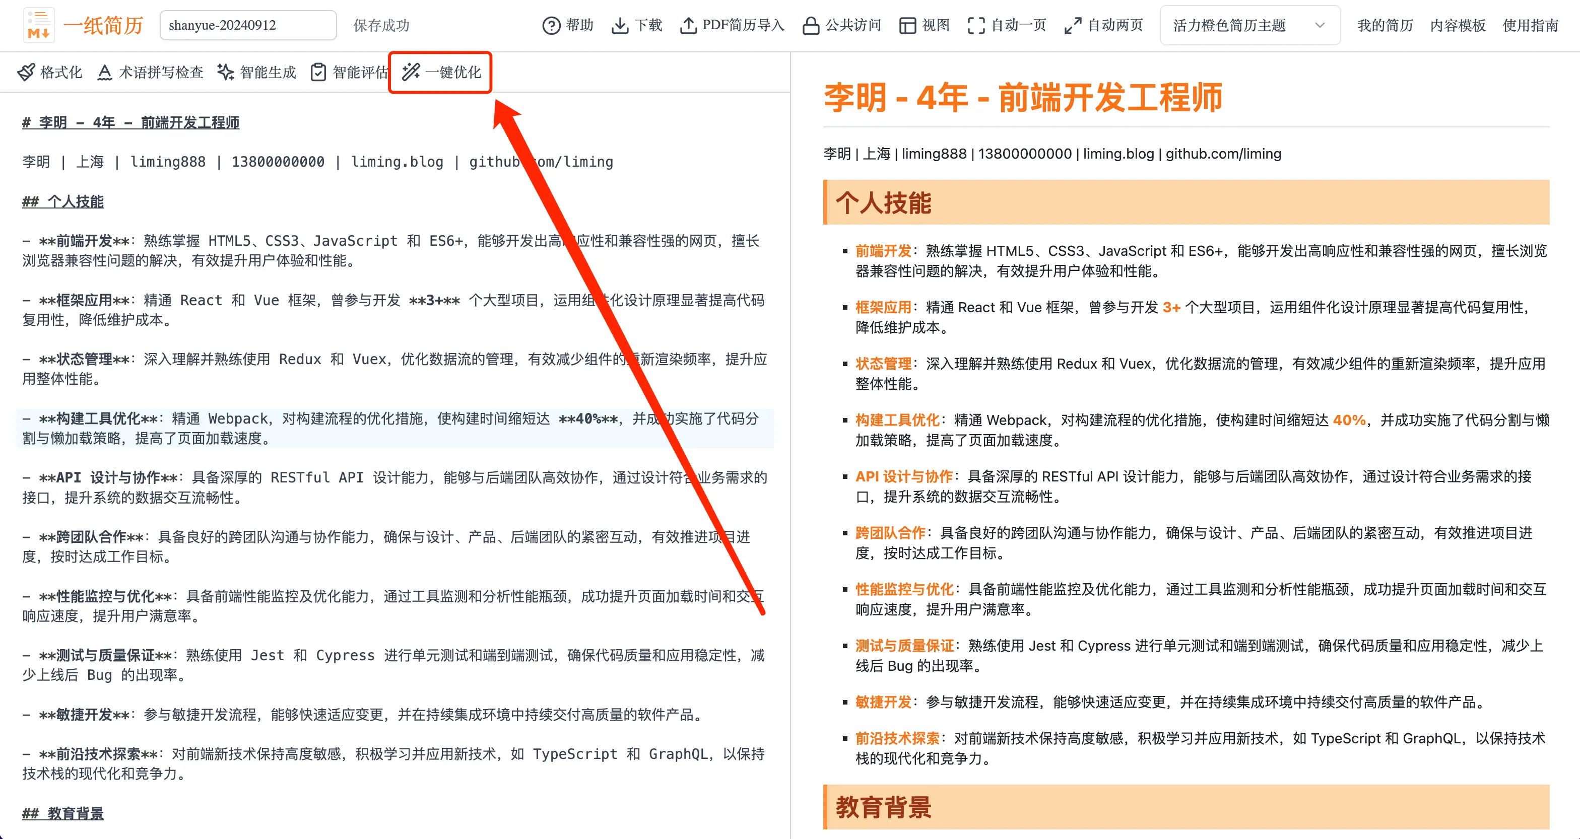Screen dimensions: 1580x839
Task: Place cursor in the '# 李明 - 4年 - 前端开发工程师' editor heading
Action: [130, 122]
